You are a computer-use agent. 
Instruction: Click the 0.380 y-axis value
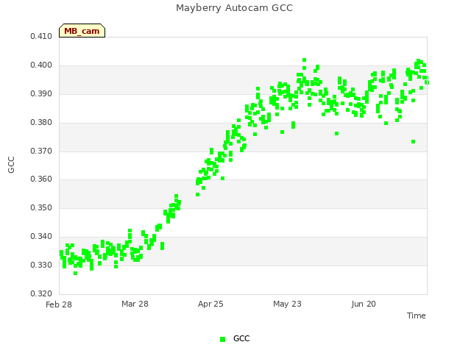pyautogui.click(x=41, y=123)
